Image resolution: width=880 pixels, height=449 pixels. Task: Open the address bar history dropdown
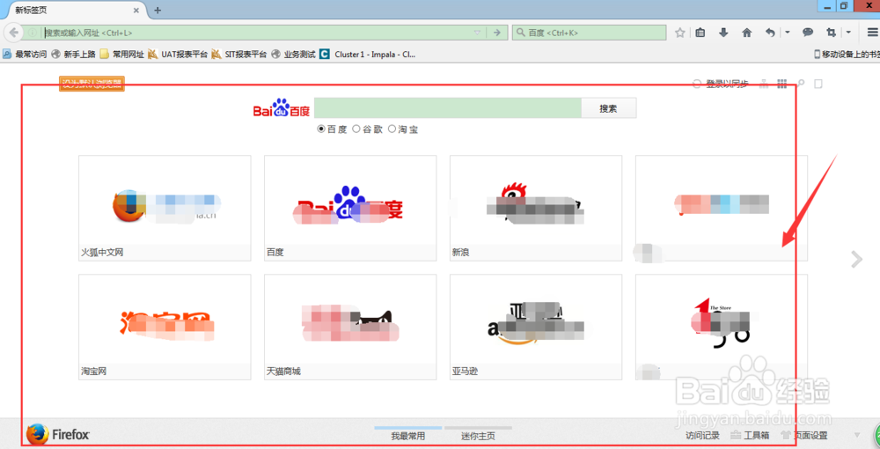[x=478, y=33]
